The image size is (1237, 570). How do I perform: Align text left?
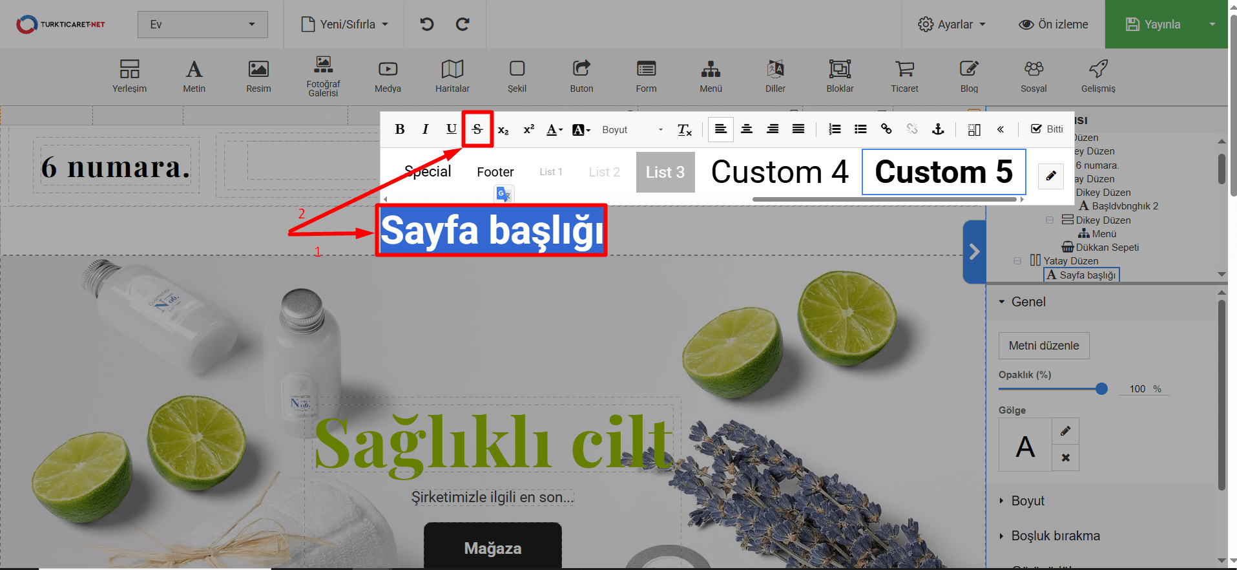coord(721,129)
